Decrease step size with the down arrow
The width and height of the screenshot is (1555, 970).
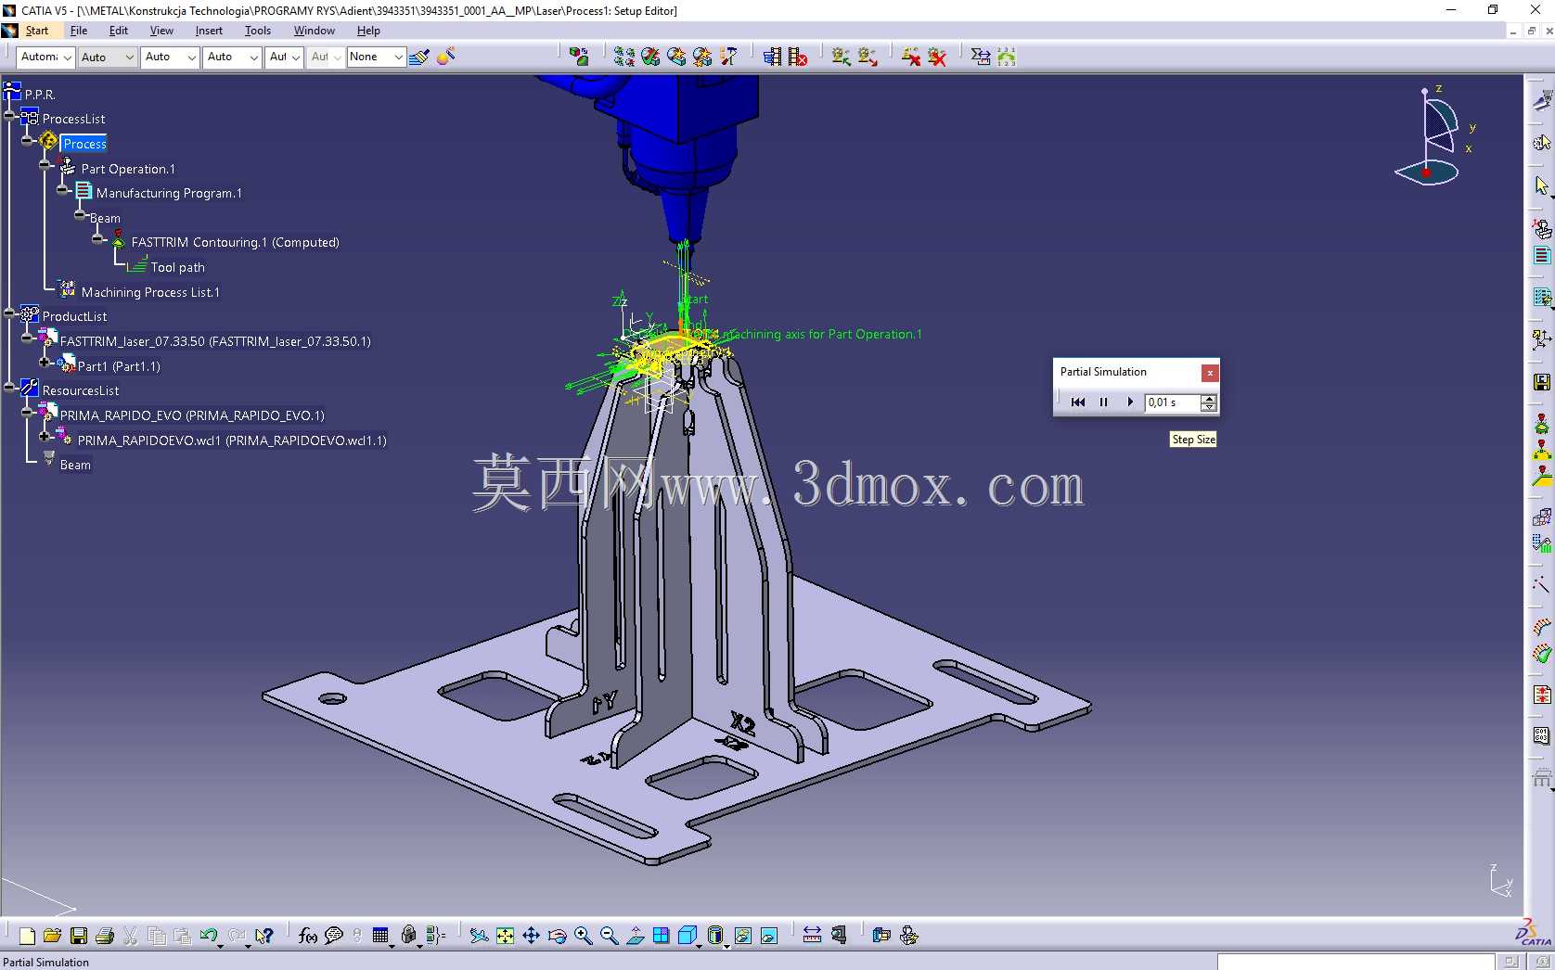1208,407
